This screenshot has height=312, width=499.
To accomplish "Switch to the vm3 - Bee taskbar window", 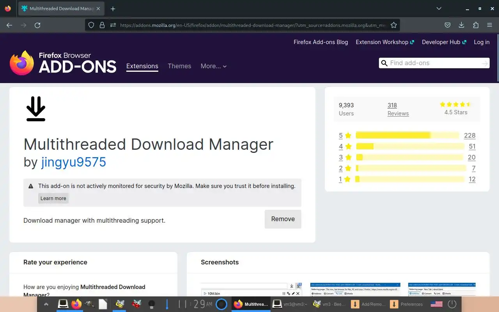I will [329, 304].
